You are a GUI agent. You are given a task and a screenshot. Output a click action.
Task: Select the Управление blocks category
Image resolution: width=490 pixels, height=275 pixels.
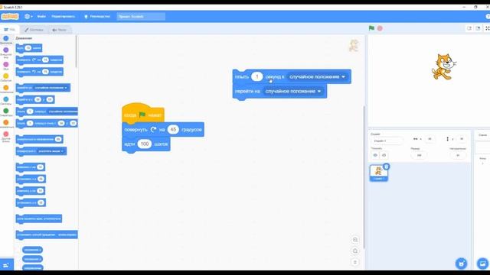(x=6, y=89)
